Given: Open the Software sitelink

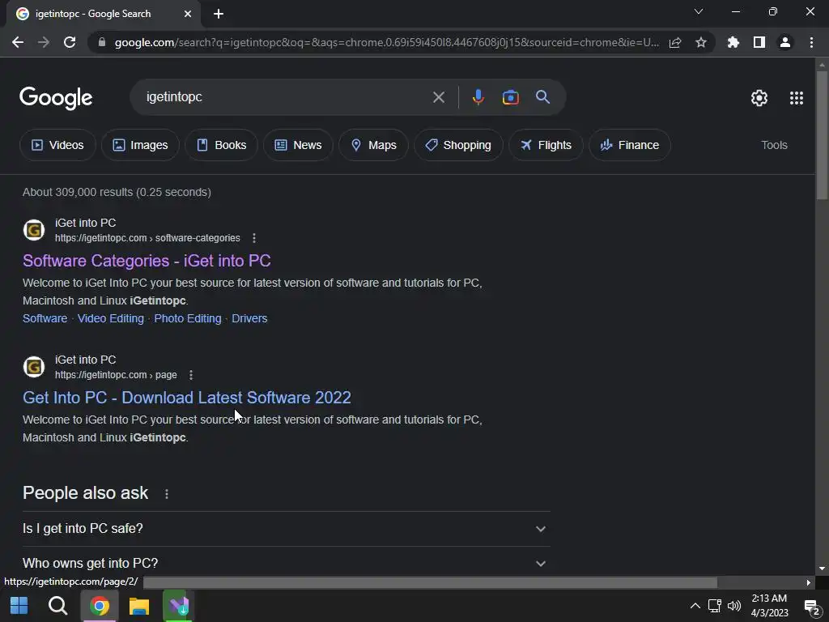Looking at the screenshot, I should click(x=45, y=318).
